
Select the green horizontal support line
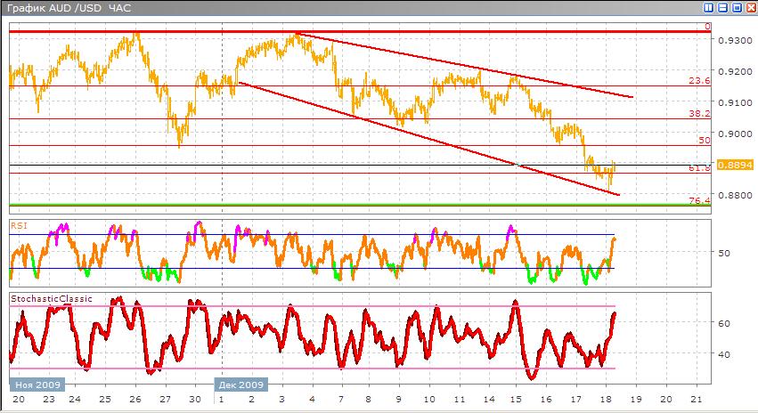pos(356,205)
